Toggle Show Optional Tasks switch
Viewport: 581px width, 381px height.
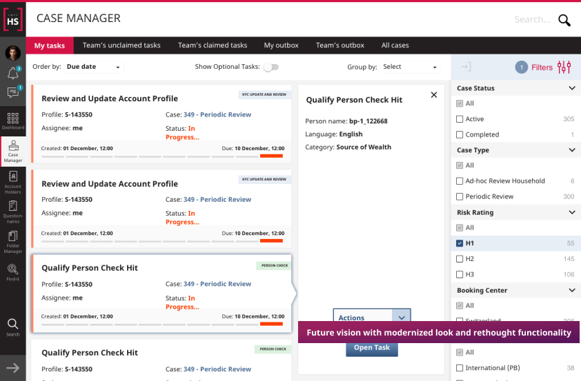[271, 67]
